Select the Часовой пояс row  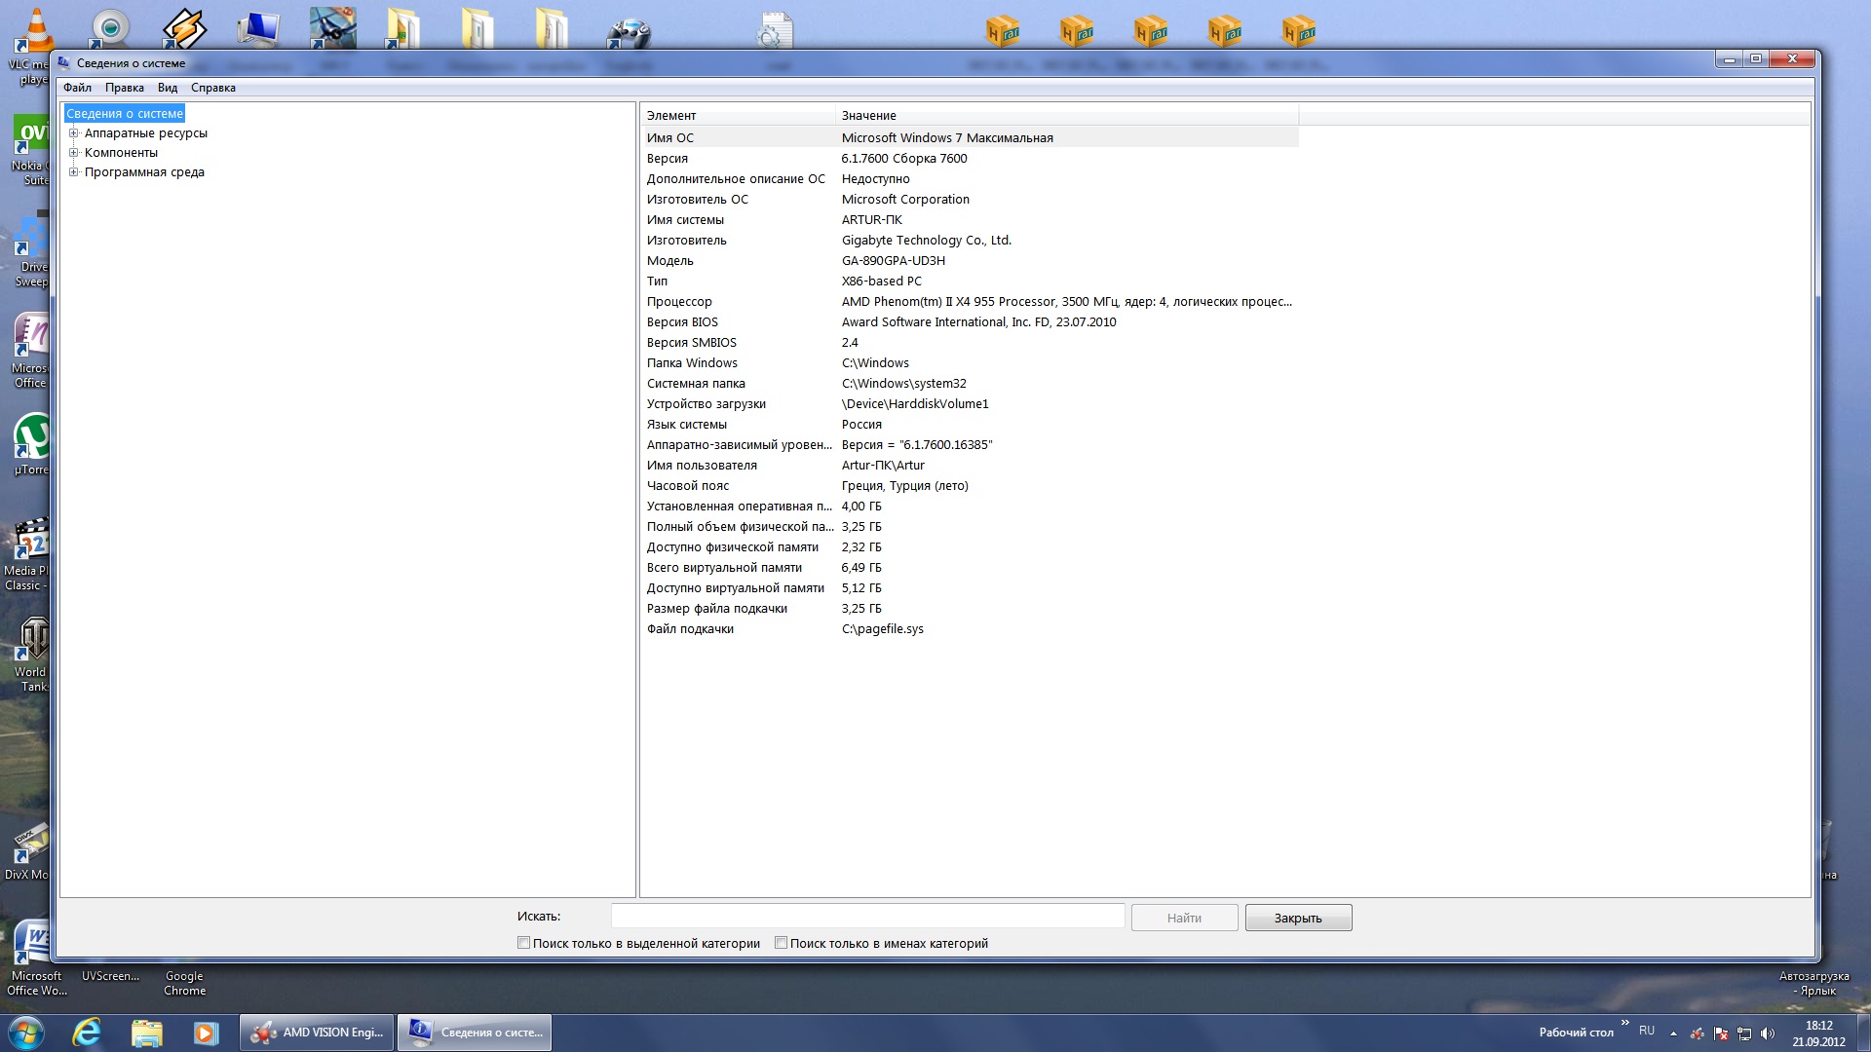[x=970, y=485]
